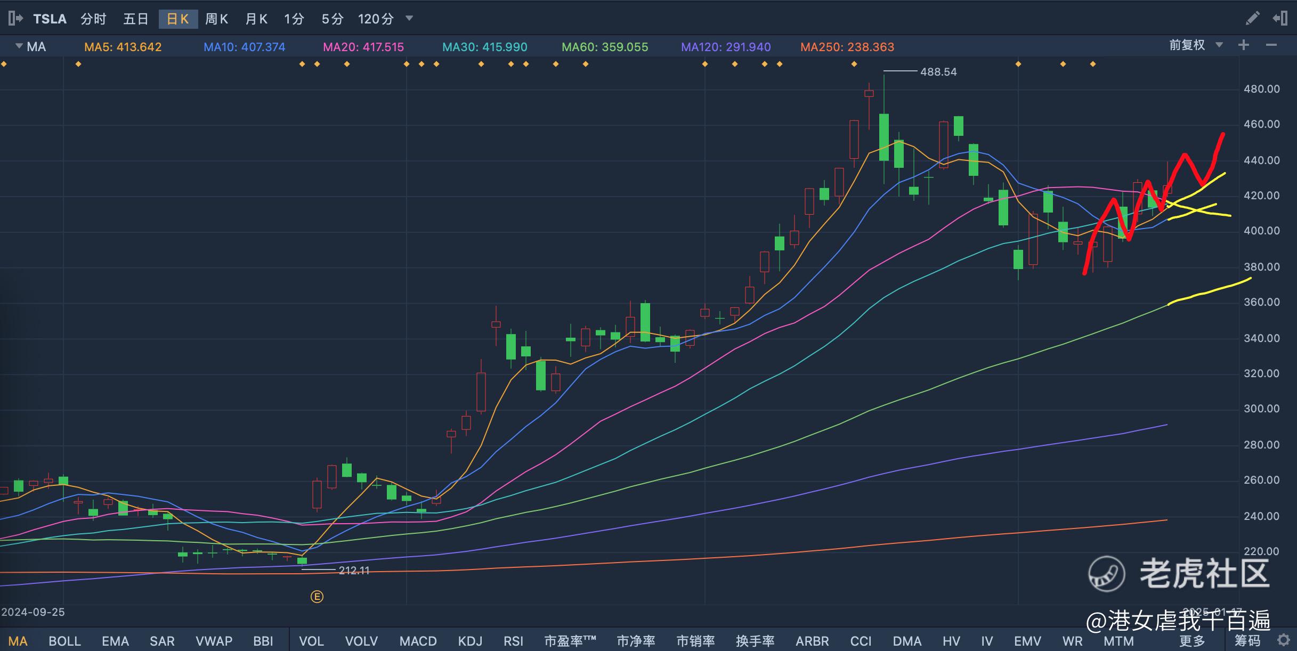Expand more timeframes dropdown arrow

coord(409,18)
